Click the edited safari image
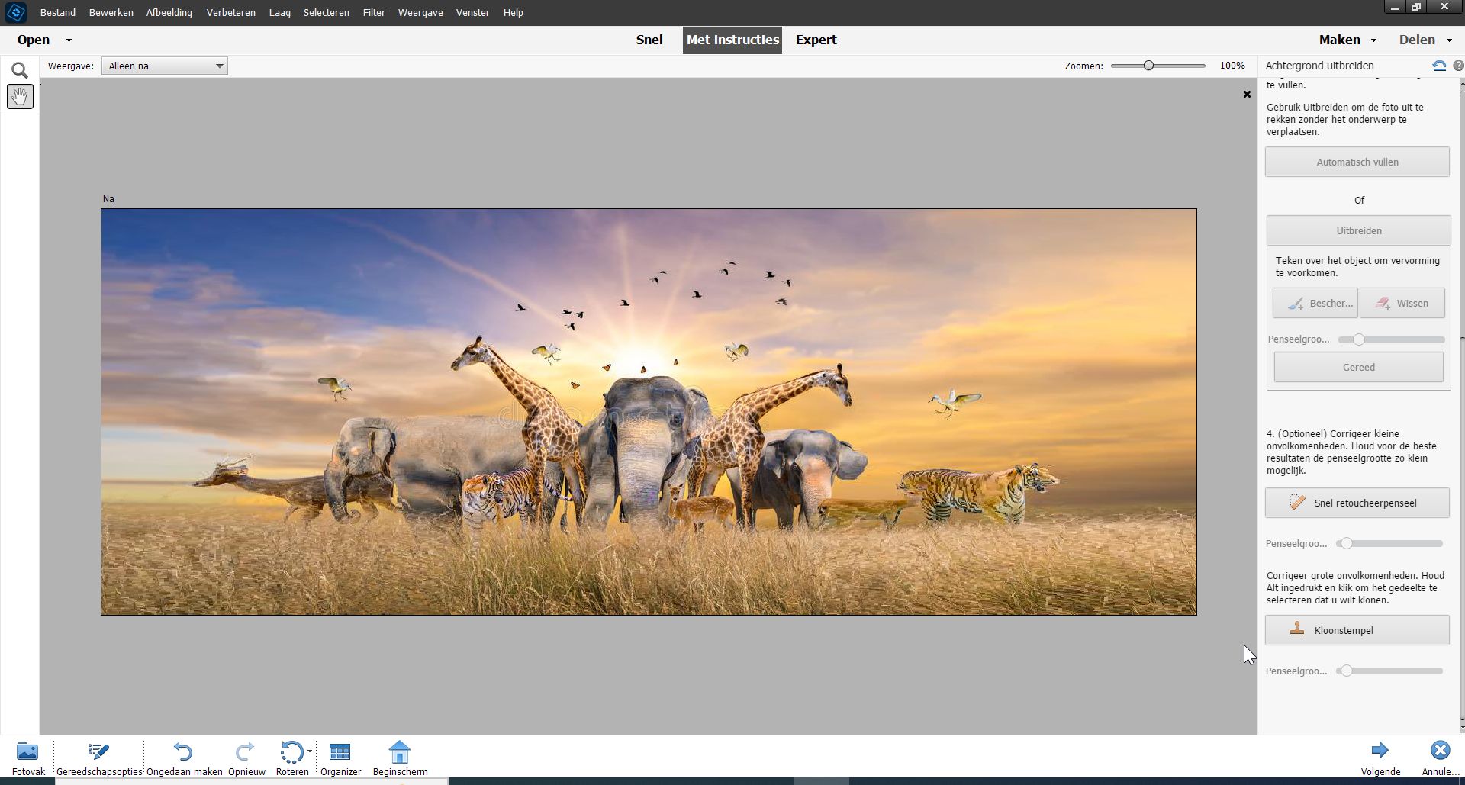Image resolution: width=1465 pixels, height=785 pixels. pyautogui.click(x=649, y=412)
